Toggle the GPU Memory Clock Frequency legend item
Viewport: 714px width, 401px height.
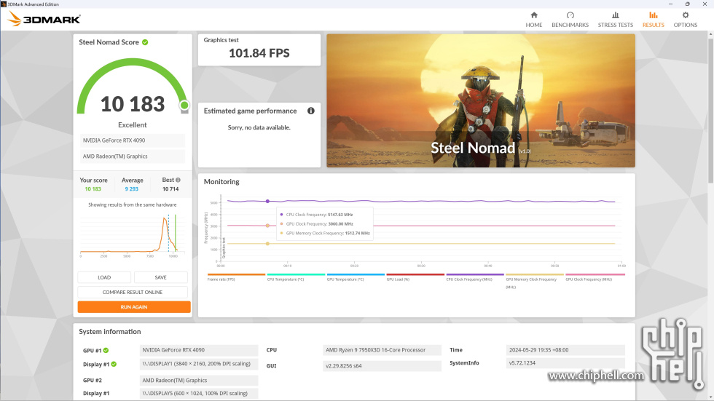pos(534,281)
